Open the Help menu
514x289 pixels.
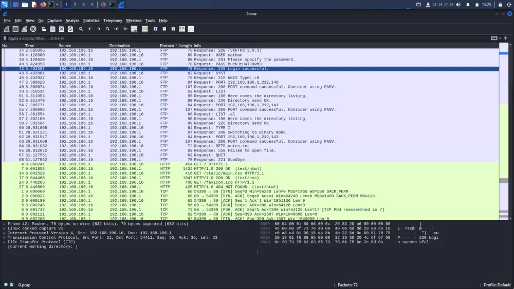tap(163, 21)
